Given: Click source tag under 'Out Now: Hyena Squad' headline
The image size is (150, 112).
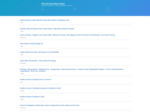Looking at the screenshot, I should [x=22, y=74].
